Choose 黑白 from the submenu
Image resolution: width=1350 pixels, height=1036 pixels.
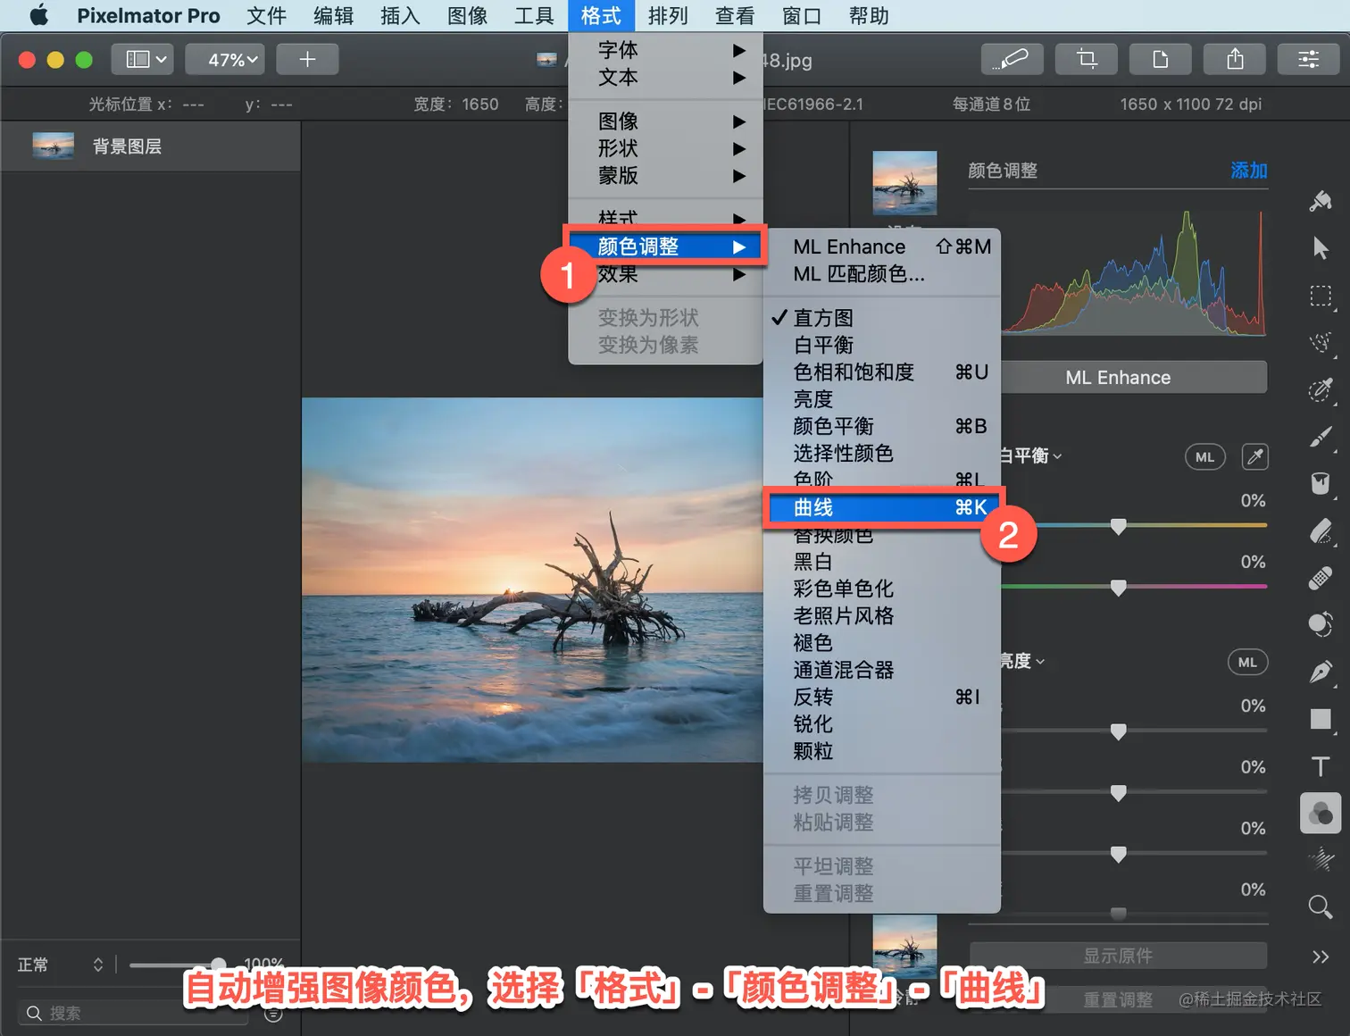click(x=881, y=562)
